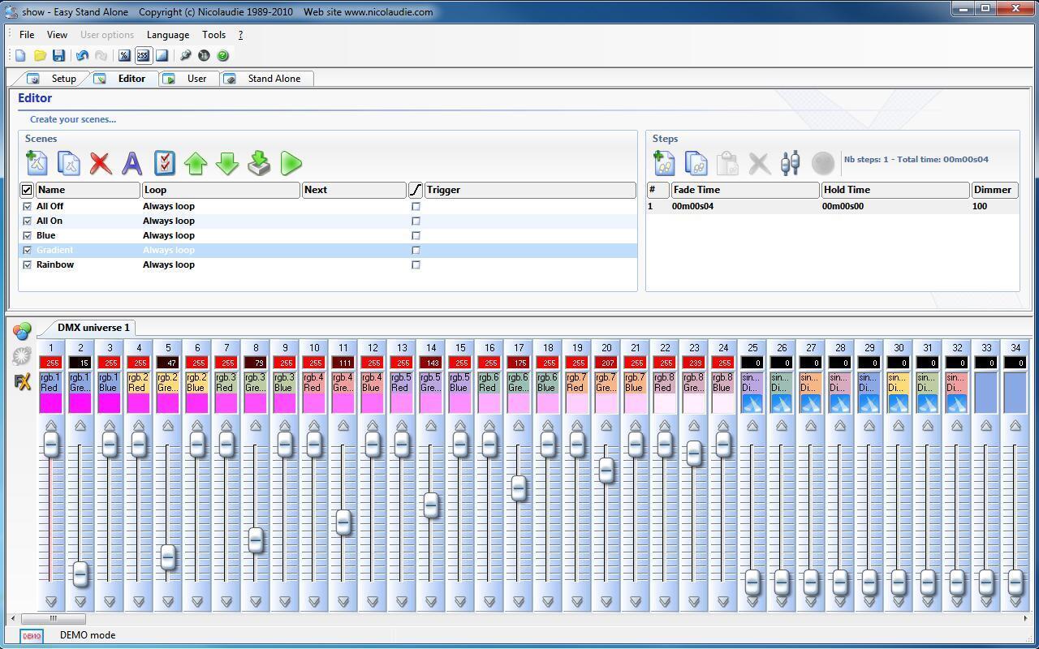Viewport: 1039px width, 649px height.
Task: Open the Tools menu
Action: point(213,35)
